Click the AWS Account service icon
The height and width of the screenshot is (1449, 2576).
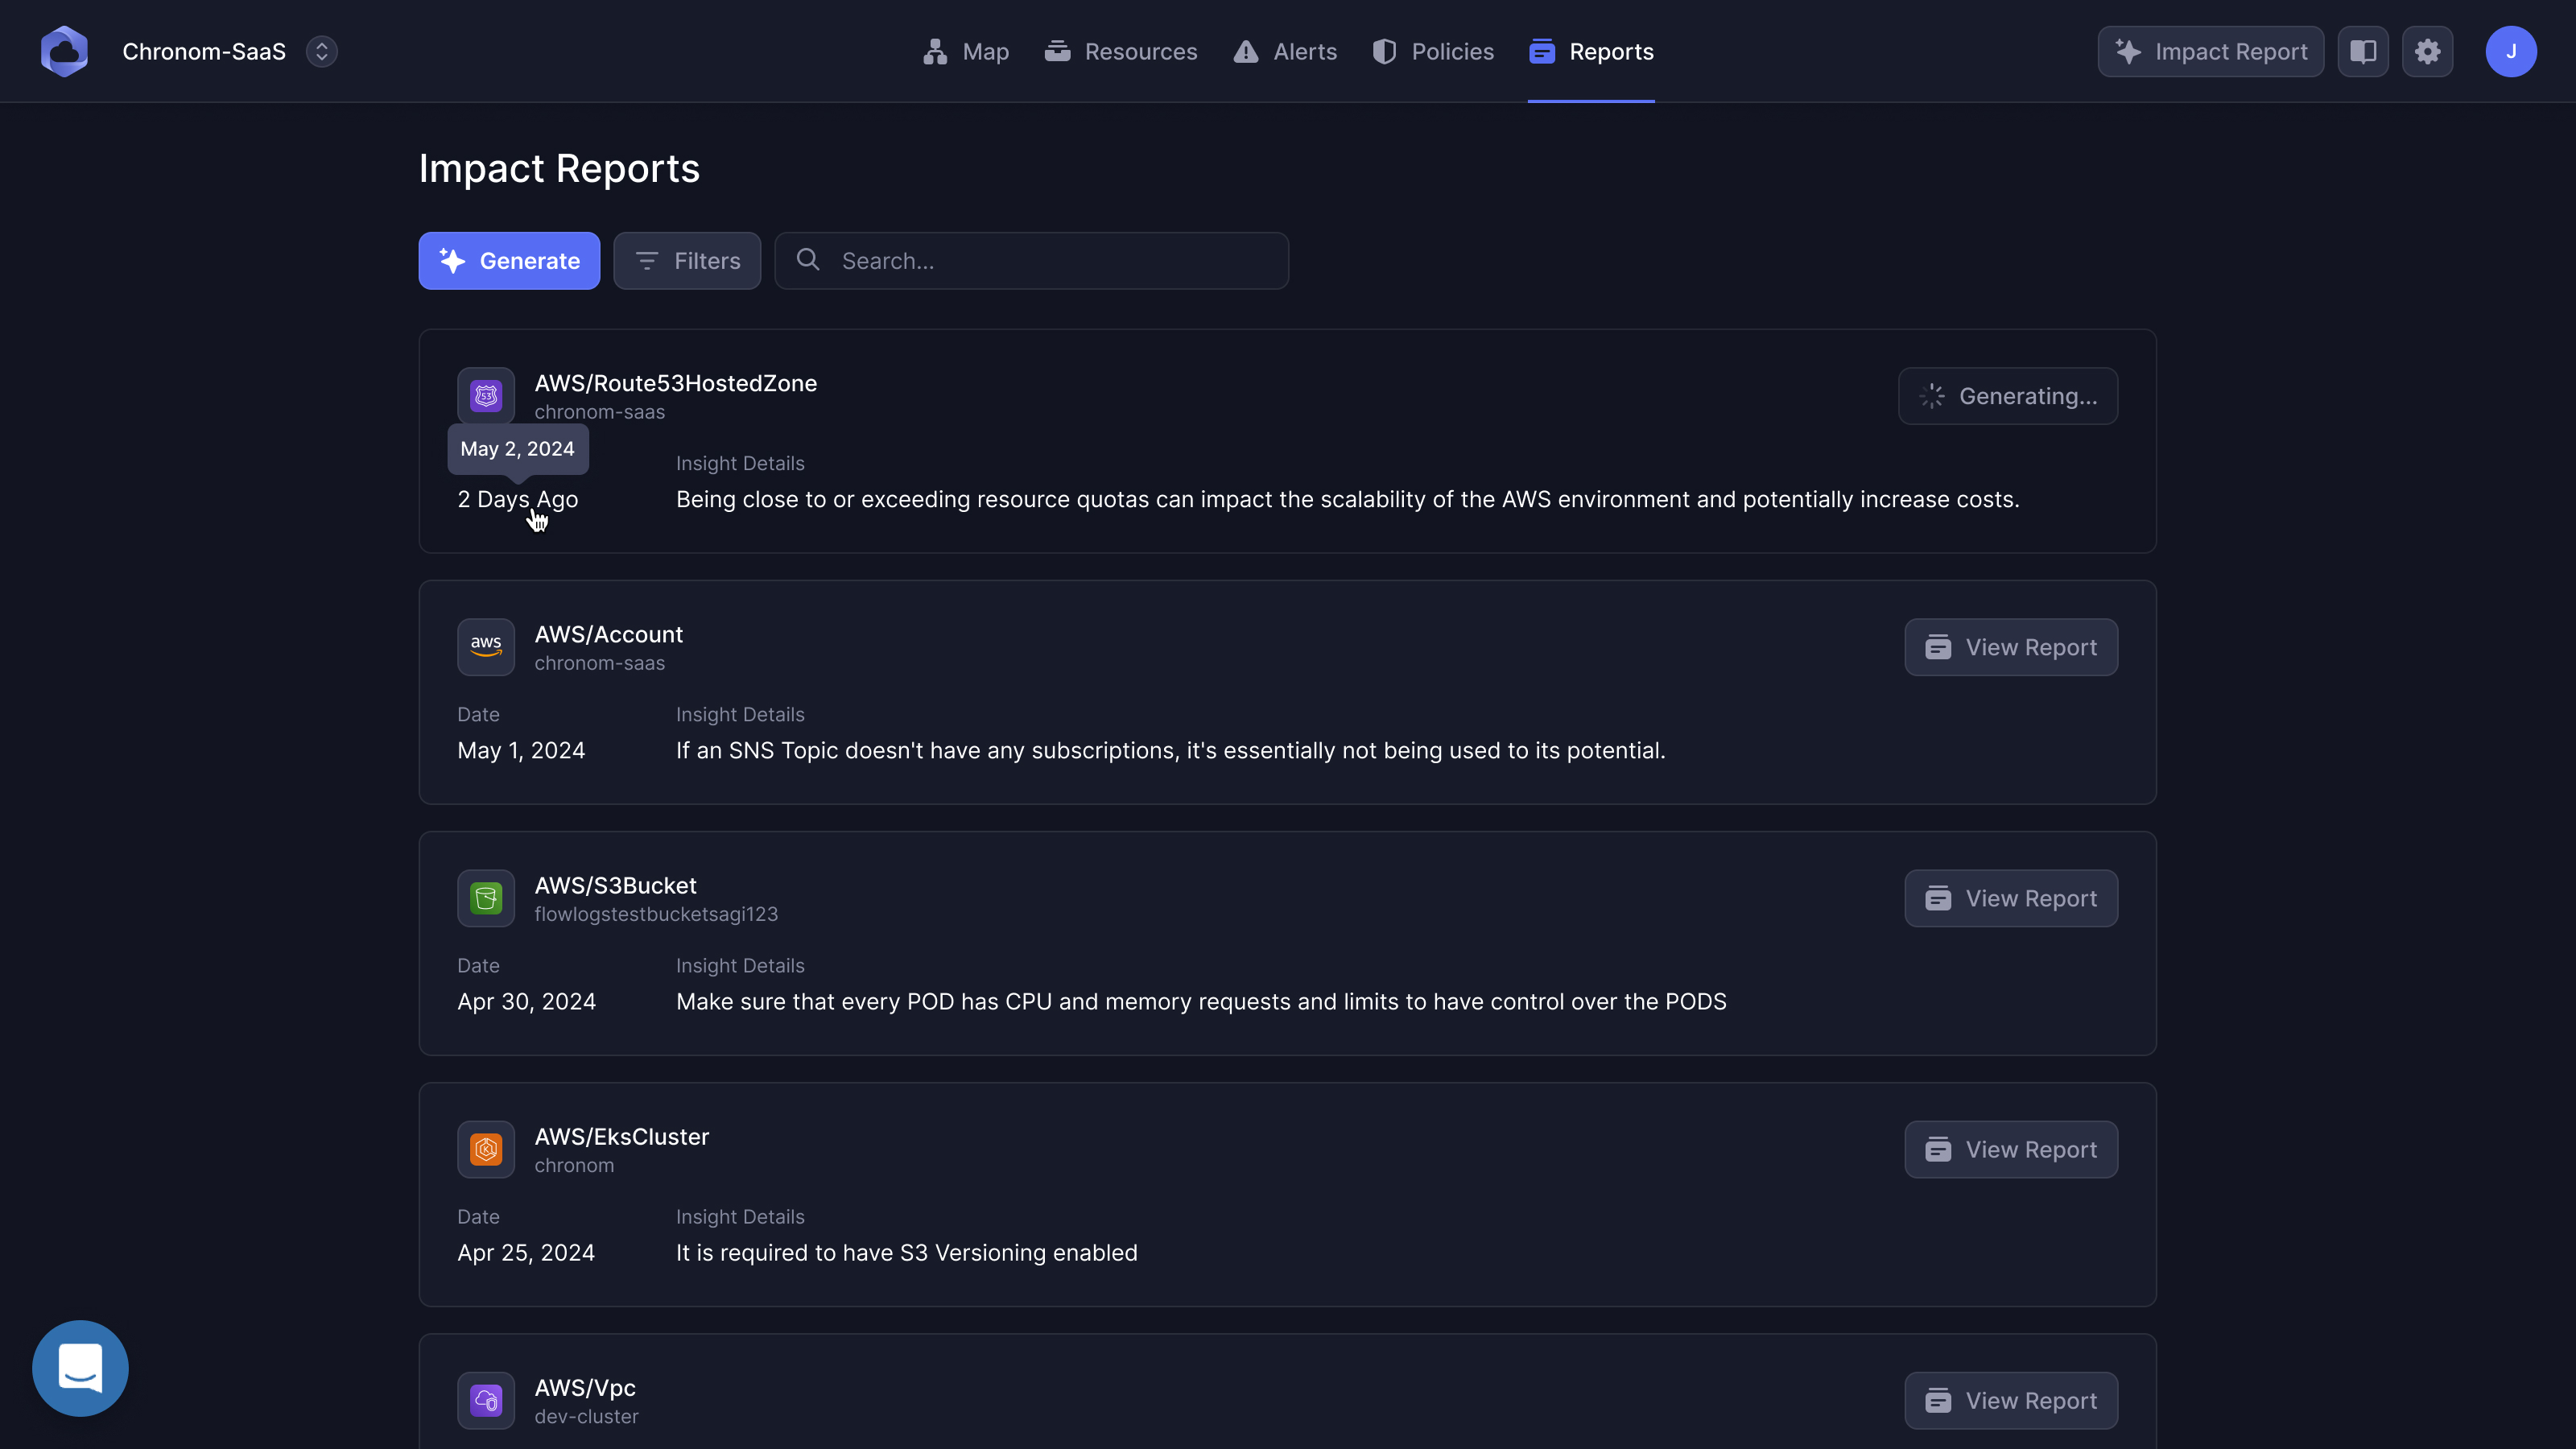(x=486, y=647)
